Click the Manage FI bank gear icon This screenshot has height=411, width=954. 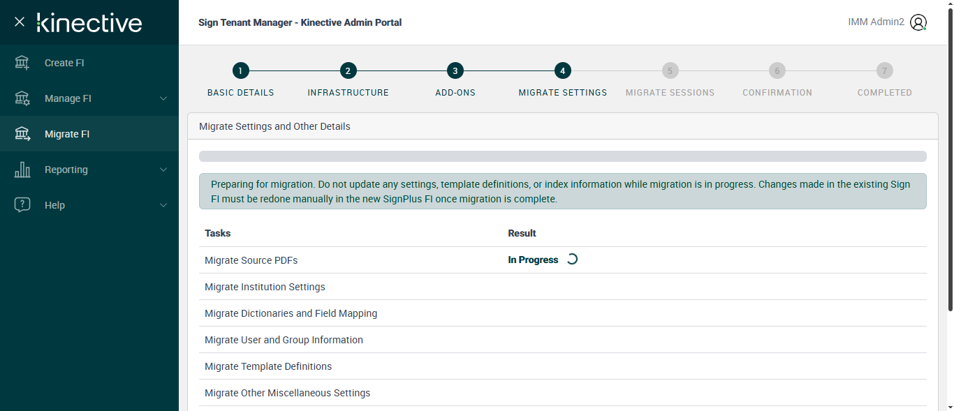pyautogui.click(x=22, y=98)
